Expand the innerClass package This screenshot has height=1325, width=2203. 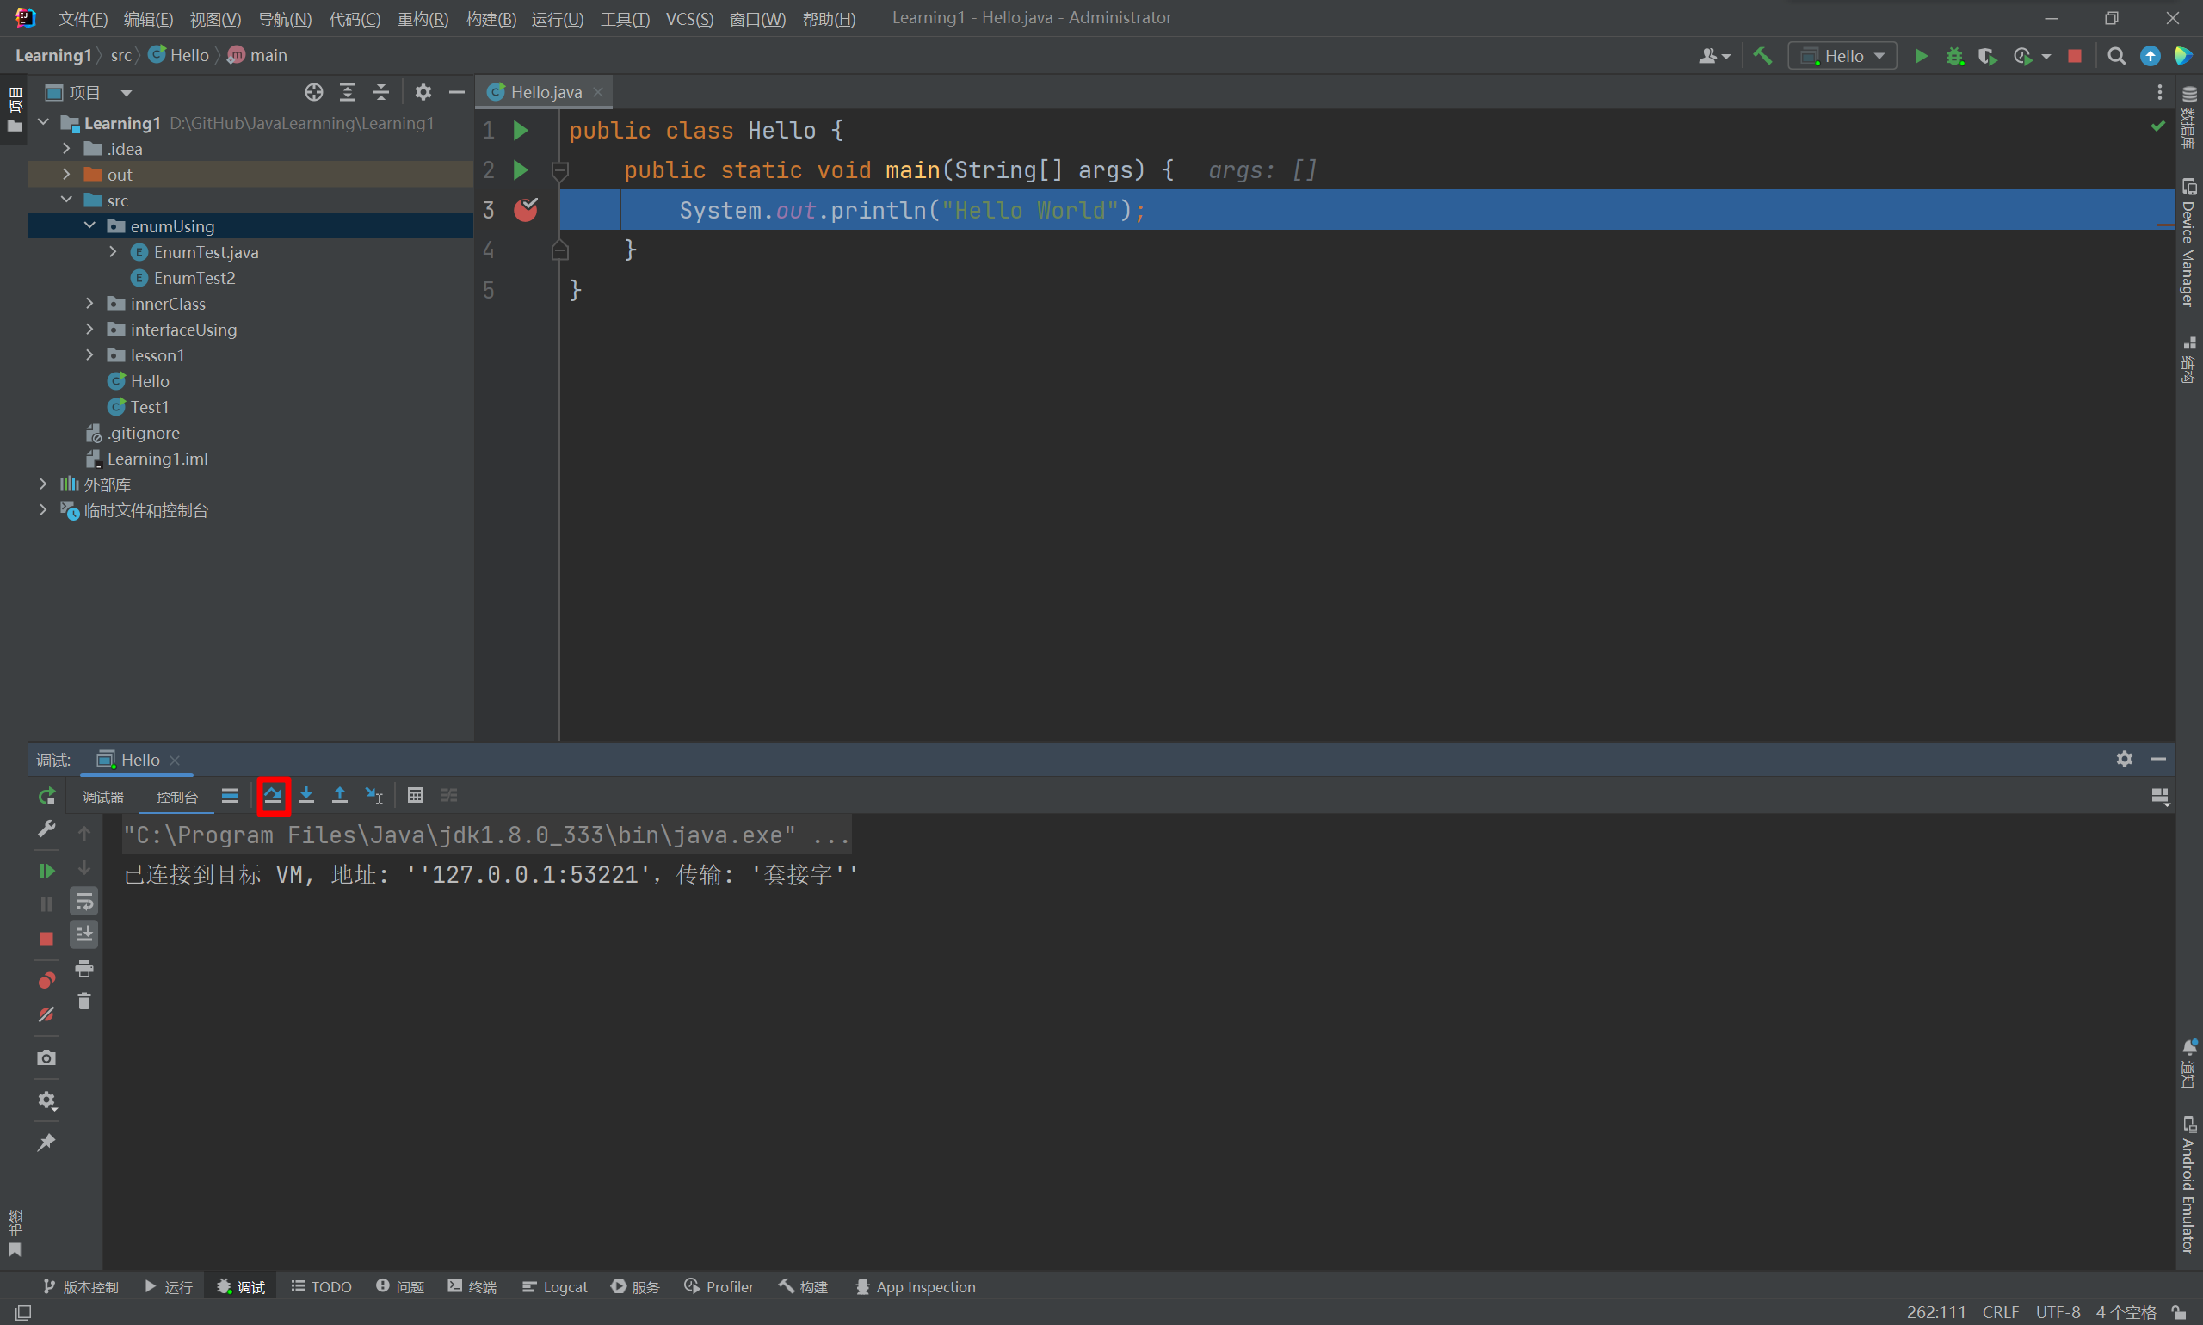point(89,304)
